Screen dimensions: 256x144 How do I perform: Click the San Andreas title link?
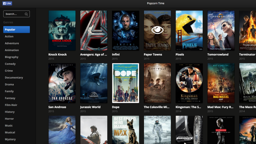(x=57, y=107)
